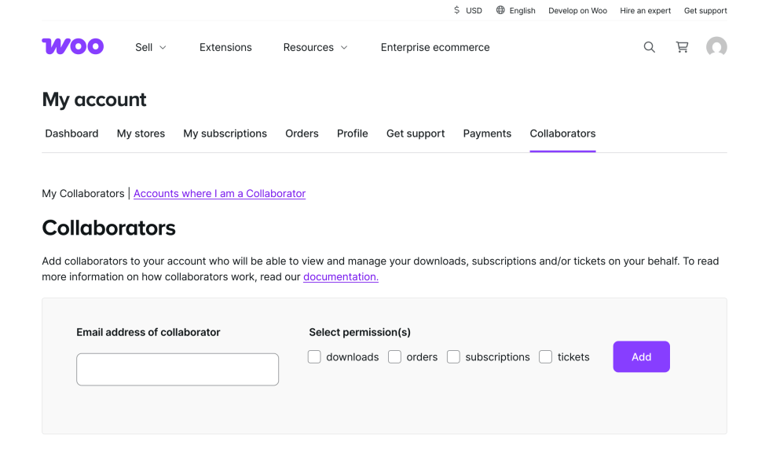Expand the Sell dropdown menu
The height and width of the screenshot is (453, 769).
coord(151,47)
